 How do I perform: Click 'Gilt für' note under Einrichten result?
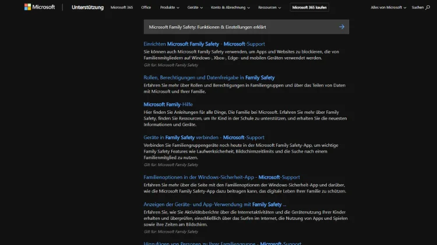(x=171, y=65)
